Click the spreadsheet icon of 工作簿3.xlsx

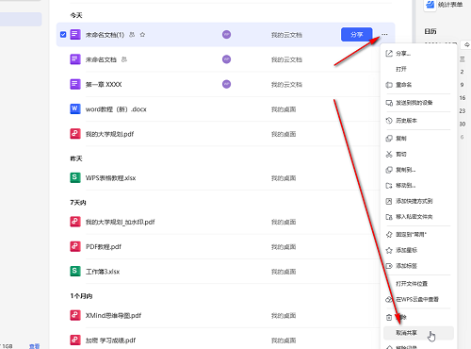[x=75, y=271]
